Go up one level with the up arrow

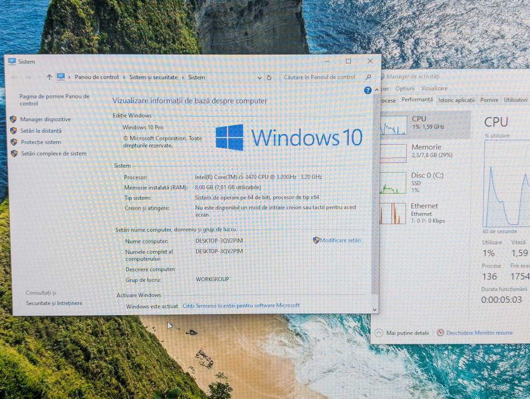coord(49,78)
